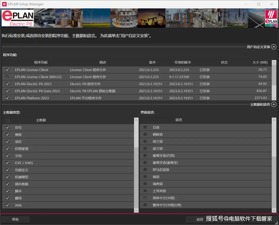Uncheck the 机械模型 checkbox
Screen dimensions: 279x225
[x=7, y=177]
